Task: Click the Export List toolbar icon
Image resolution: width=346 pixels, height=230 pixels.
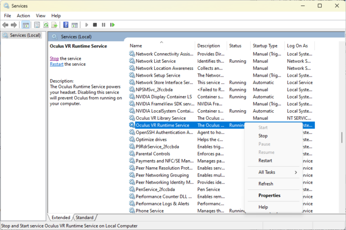Action: click(55, 25)
